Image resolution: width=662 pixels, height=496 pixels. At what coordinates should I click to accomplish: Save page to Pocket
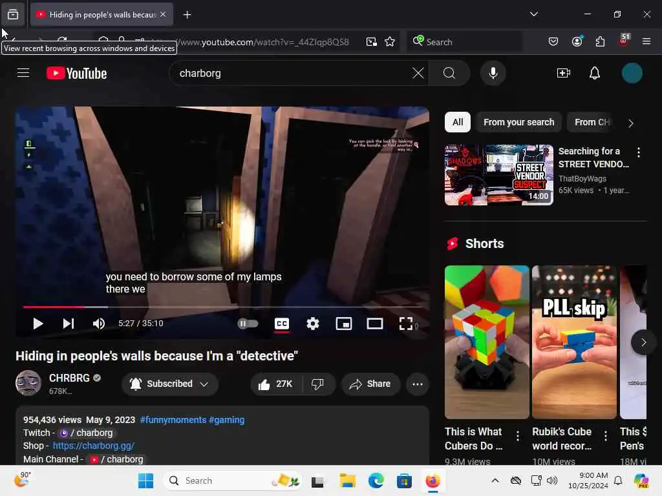tap(553, 41)
